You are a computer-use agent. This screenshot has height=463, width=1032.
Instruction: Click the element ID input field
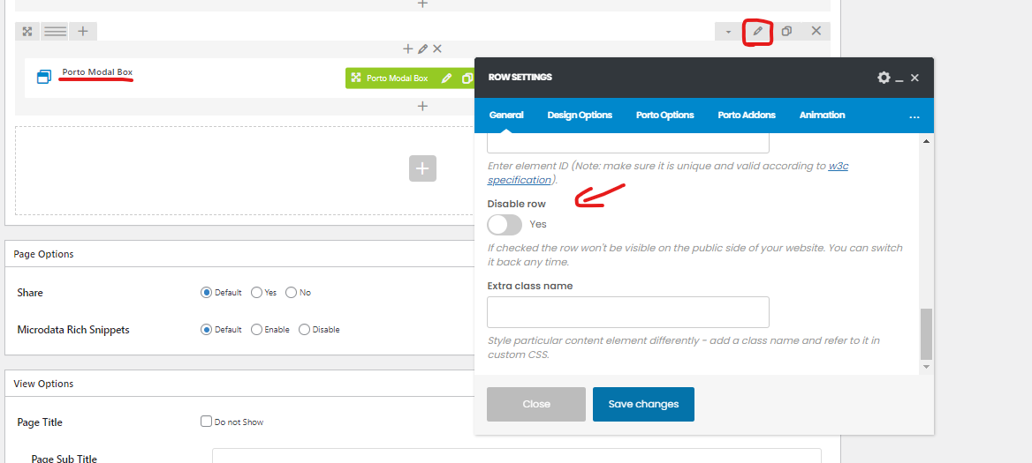coord(628,143)
